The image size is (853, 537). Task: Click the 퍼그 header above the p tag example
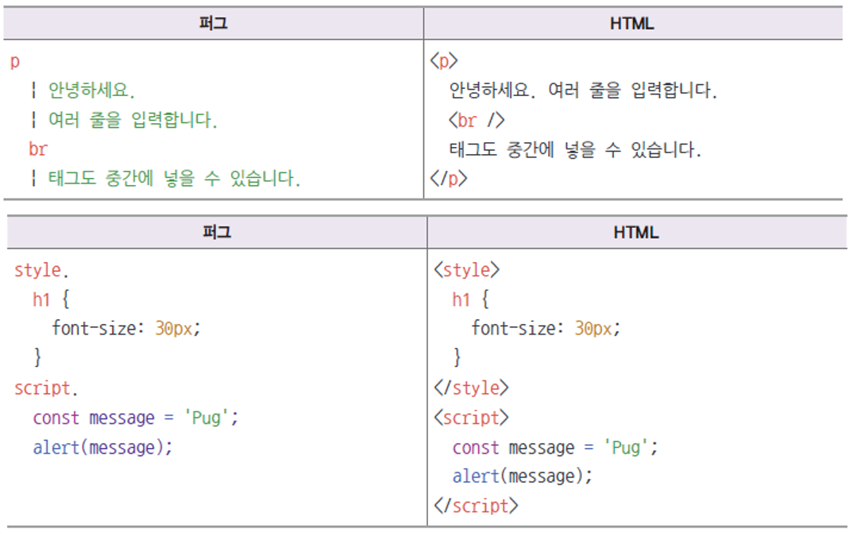coord(213,23)
